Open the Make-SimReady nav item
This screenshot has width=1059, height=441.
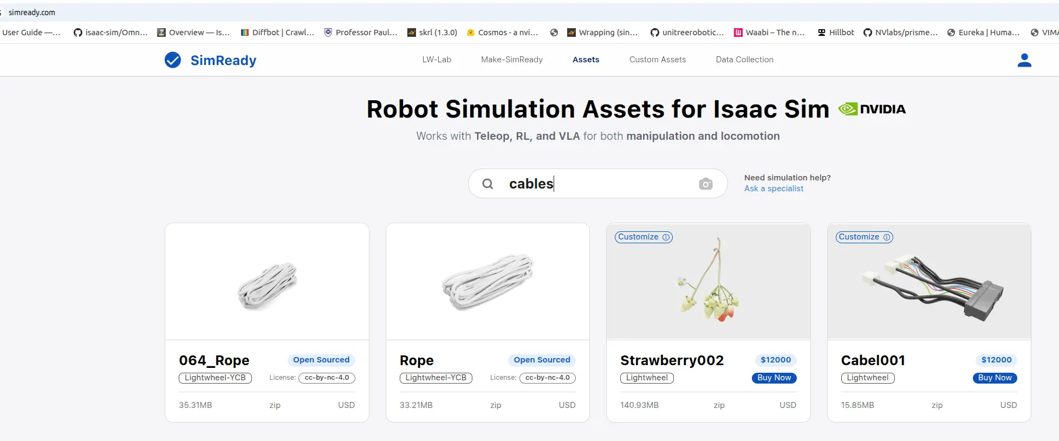pyautogui.click(x=511, y=60)
